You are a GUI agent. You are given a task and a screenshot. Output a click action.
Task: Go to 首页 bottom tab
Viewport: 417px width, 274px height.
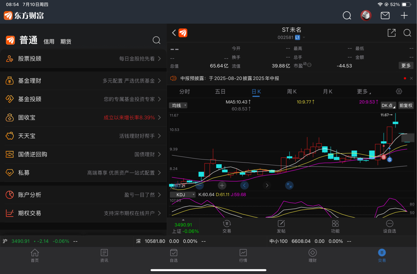tap(35, 256)
